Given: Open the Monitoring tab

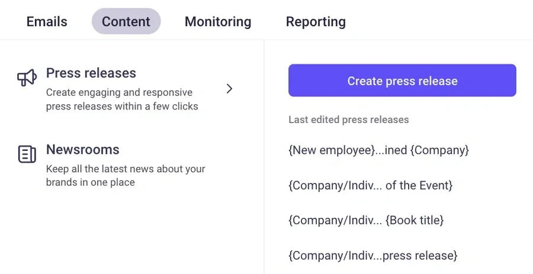Looking at the screenshot, I should point(218,22).
